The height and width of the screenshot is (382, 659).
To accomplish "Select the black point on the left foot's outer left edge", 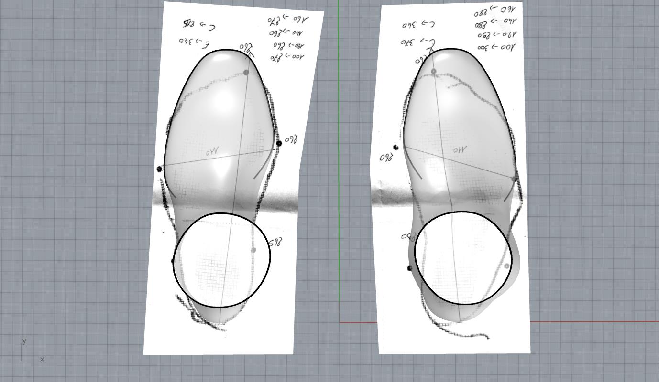I will (x=160, y=169).
